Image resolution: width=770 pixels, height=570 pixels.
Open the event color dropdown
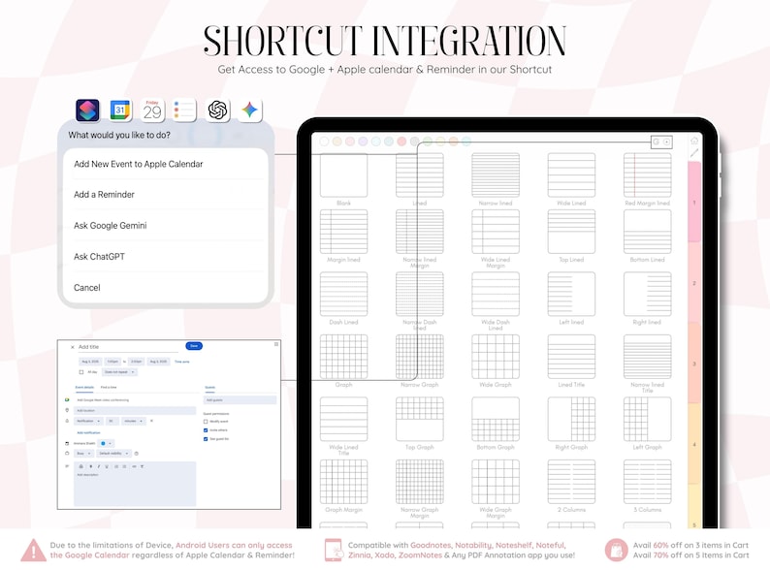(x=106, y=443)
